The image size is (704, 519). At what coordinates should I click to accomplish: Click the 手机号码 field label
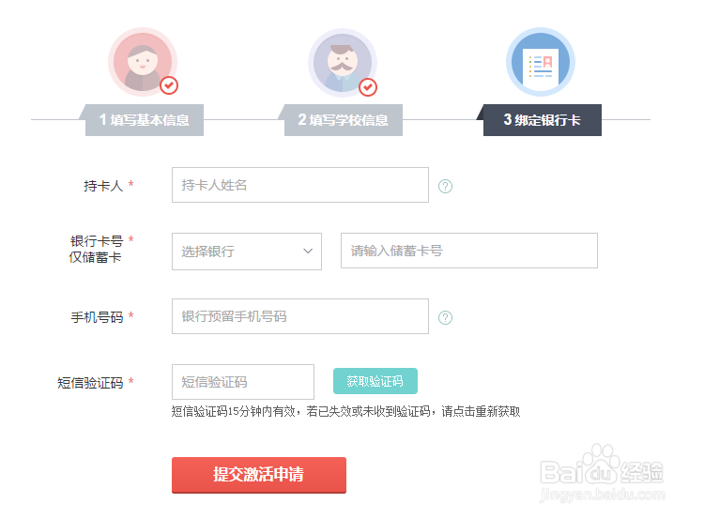[x=97, y=317]
